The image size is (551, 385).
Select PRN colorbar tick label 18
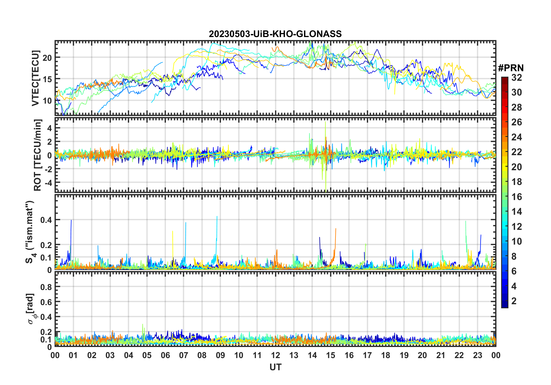(517, 182)
